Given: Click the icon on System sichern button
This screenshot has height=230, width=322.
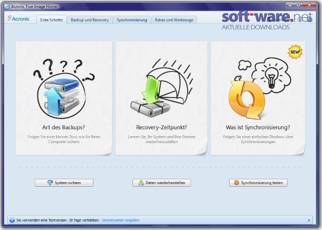Looking at the screenshot, I should click(x=50, y=183).
